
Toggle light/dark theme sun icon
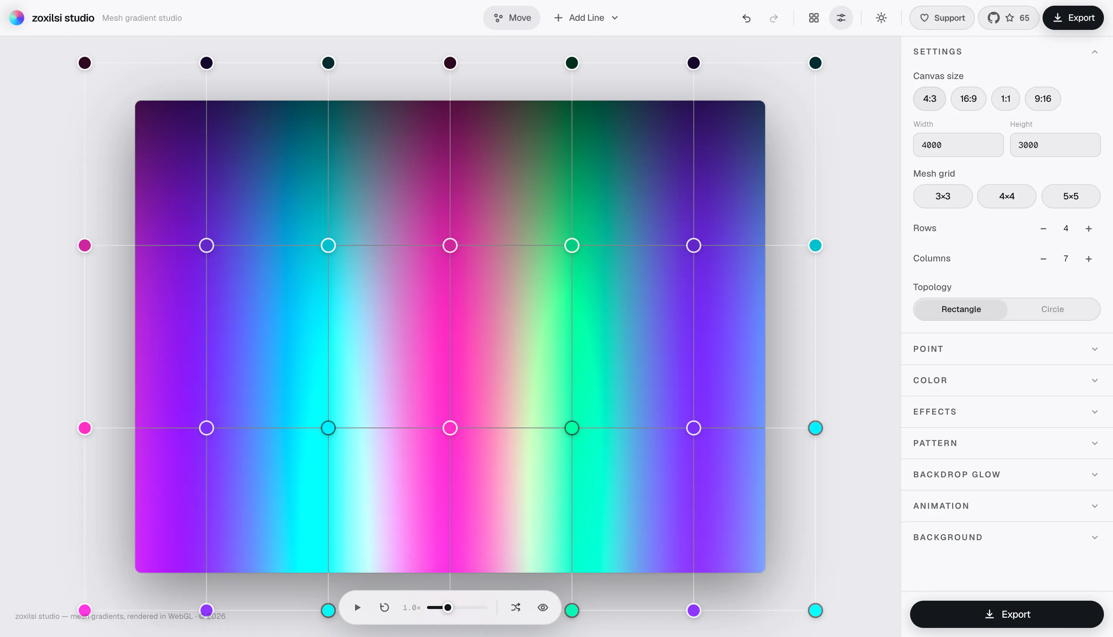(881, 18)
